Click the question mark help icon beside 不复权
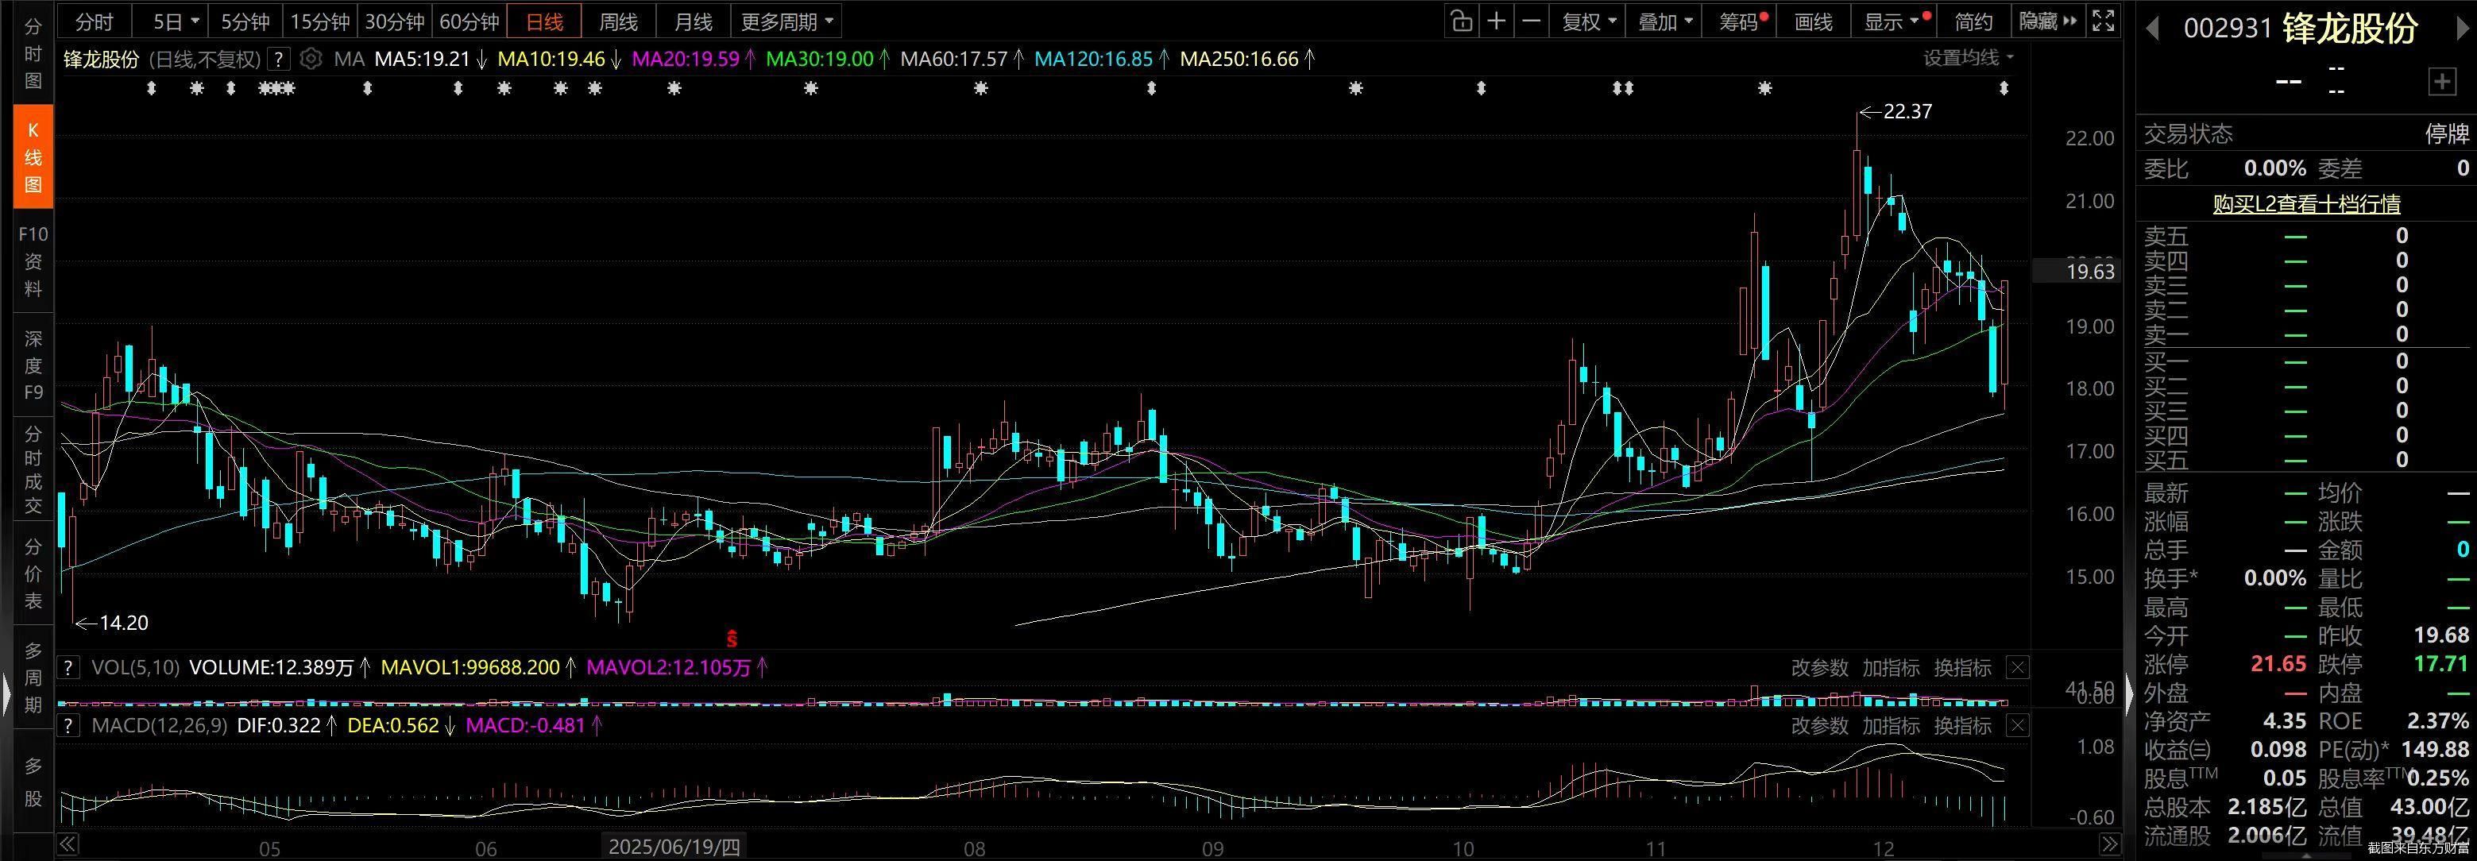 (x=278, y=60)
